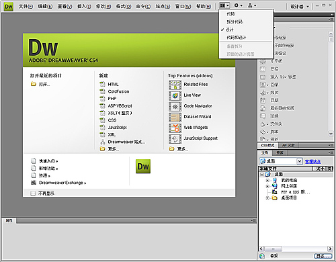336x262 pixels.
Task: Open the Extend Dreamweaver gear menu
Action: 239,5
